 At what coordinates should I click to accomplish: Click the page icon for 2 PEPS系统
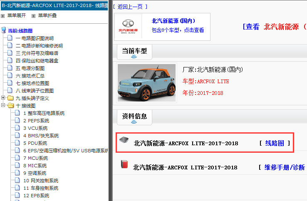click(17, 120)
